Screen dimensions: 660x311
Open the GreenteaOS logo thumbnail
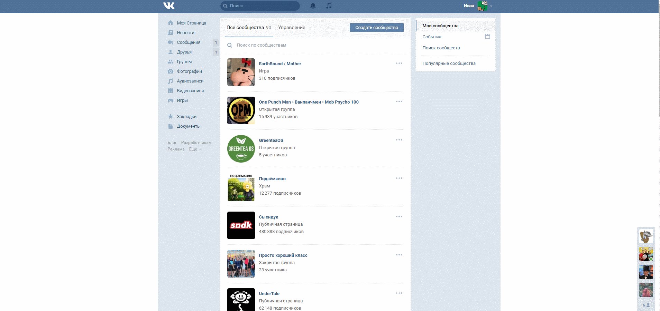(241, 149)
